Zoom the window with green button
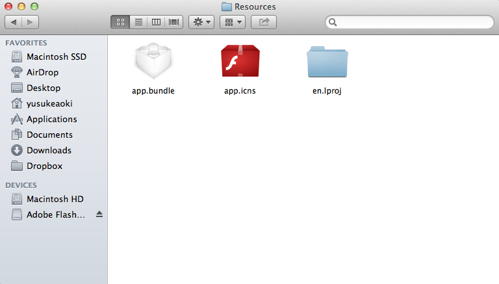The width and height of the screenshot is (499, 284). click(34, 6)
